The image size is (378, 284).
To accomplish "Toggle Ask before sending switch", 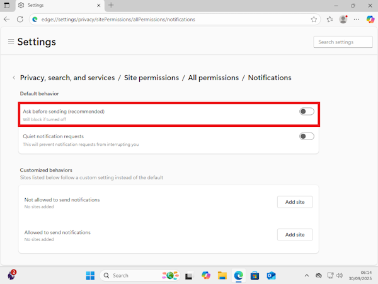I will [x=307, y=111].
